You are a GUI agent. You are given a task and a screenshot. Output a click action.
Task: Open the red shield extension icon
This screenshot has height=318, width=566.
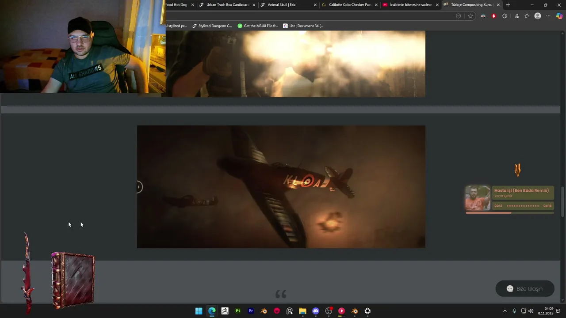point(493,16)
